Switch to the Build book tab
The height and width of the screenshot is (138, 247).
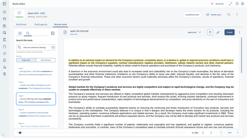[x=21, y=25]
